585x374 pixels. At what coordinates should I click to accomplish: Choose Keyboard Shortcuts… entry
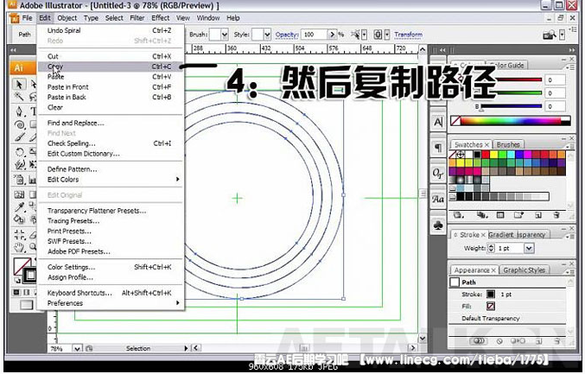111,293
